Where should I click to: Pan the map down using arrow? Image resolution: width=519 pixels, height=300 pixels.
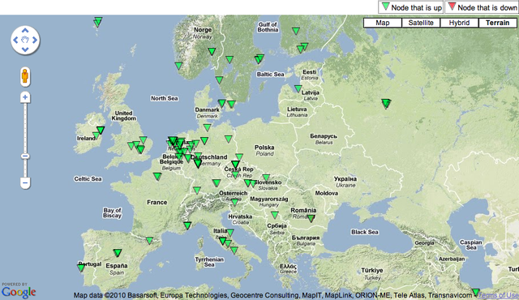(25, 49)
